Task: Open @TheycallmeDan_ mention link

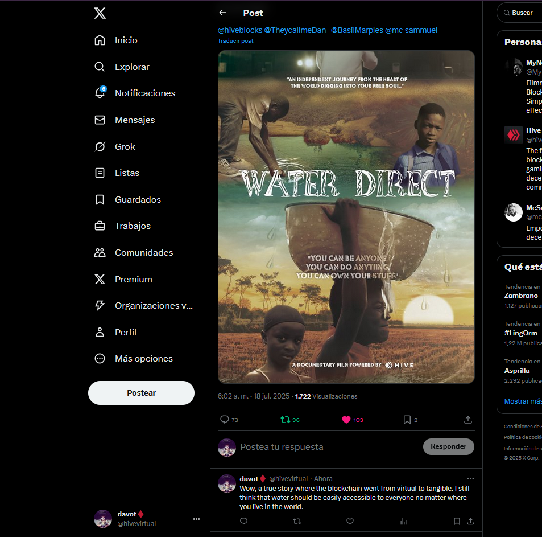Action: (x=296, y=30)
